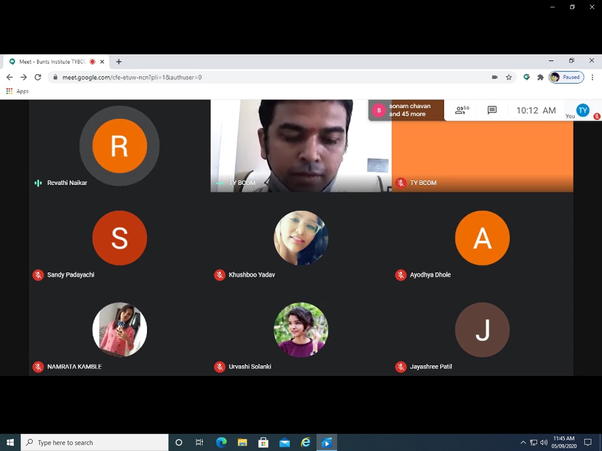Screen dimensions: 602x451
Task: Expand the hidden system tray icons chevron
Action: click(x=523, y=442)
